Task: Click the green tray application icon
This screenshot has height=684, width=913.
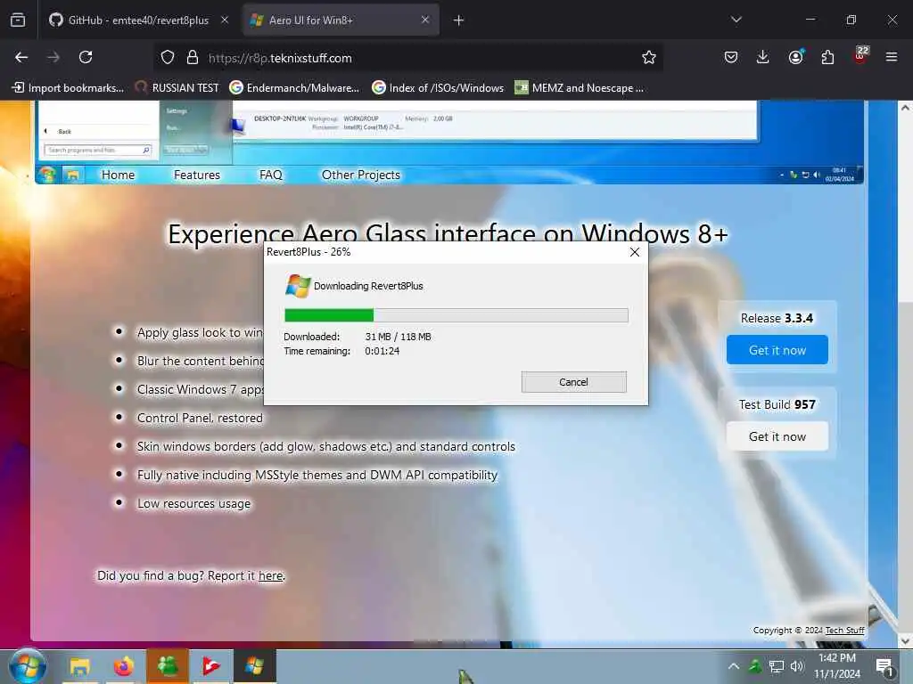Action: tap(754, 666)
